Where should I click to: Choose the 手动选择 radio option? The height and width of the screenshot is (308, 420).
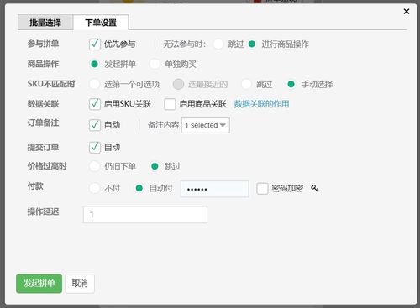pos(291,84)
